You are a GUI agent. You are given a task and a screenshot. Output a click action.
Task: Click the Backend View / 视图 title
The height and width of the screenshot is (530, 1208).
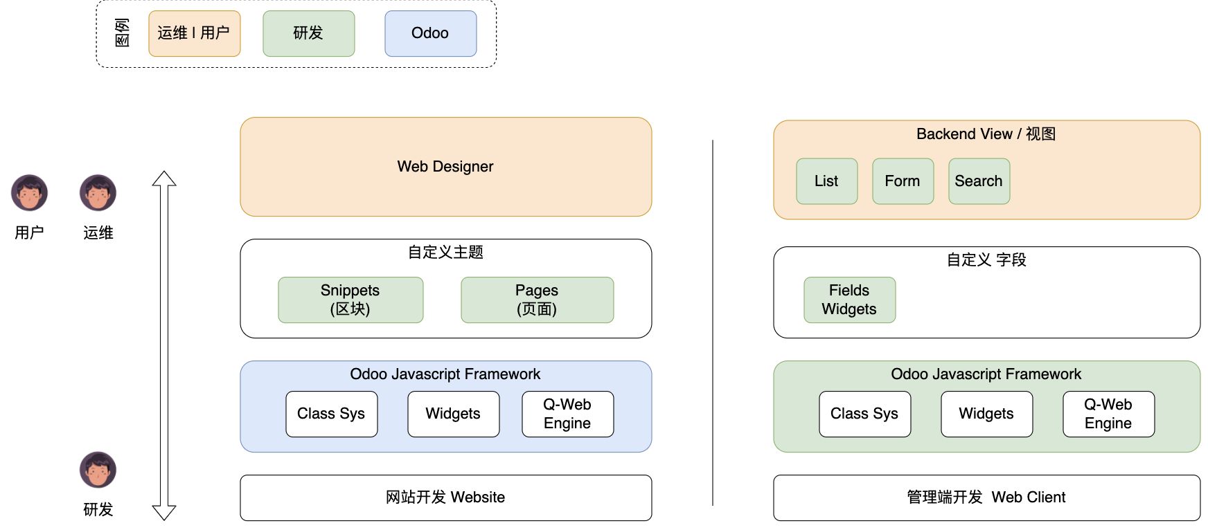click(x=986, y=134)
